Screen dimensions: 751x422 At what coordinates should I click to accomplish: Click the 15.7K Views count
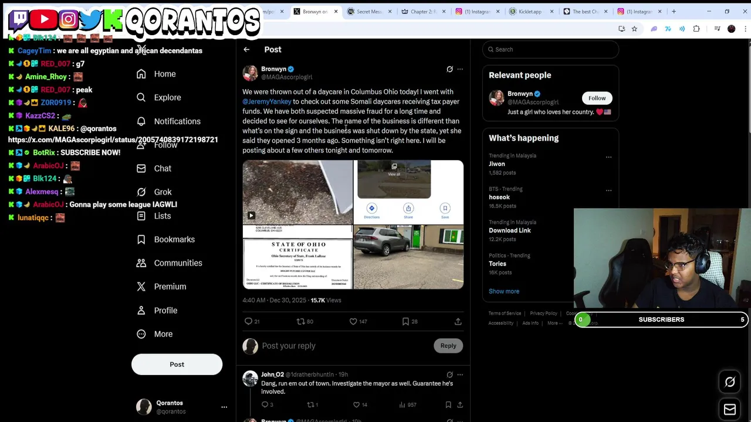pos(326,300)
